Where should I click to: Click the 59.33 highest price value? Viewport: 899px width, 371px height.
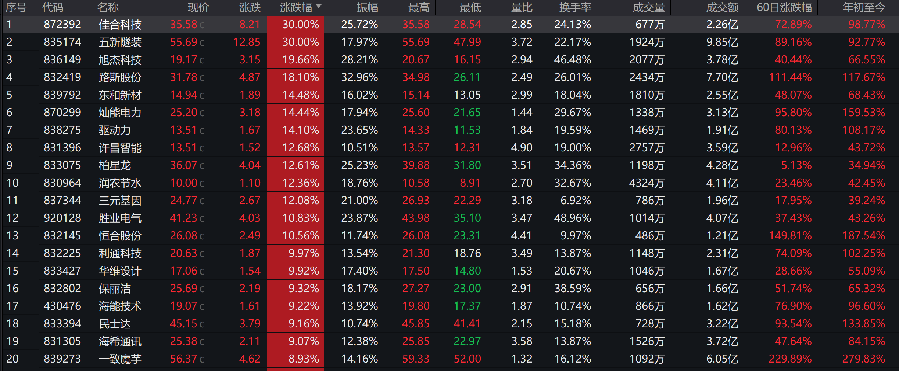(x=416, y=359)
